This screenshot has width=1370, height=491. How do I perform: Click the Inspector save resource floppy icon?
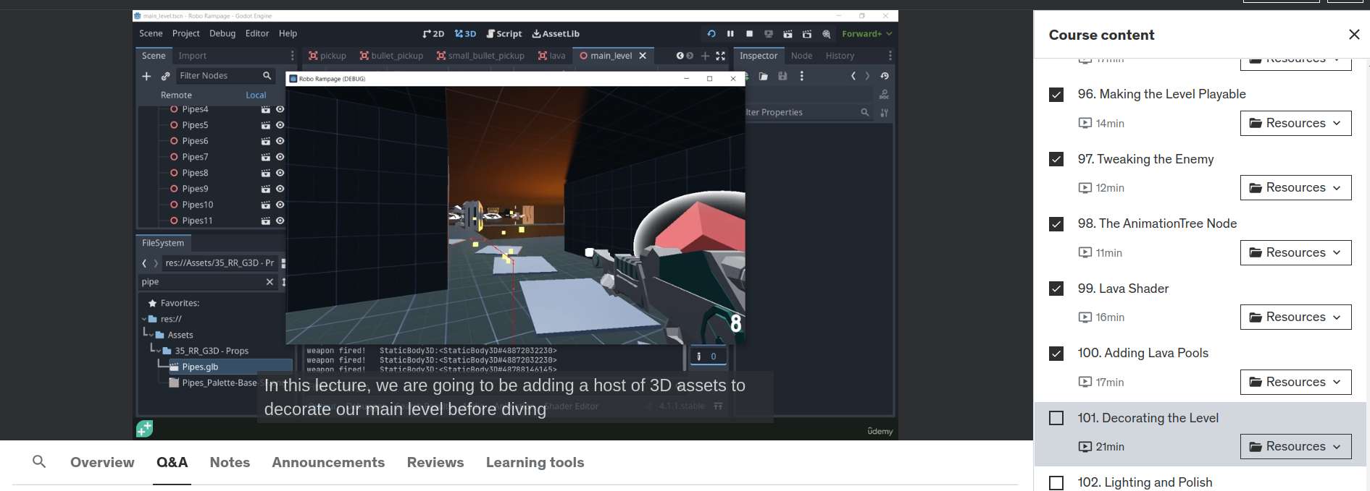coord(782,76)
